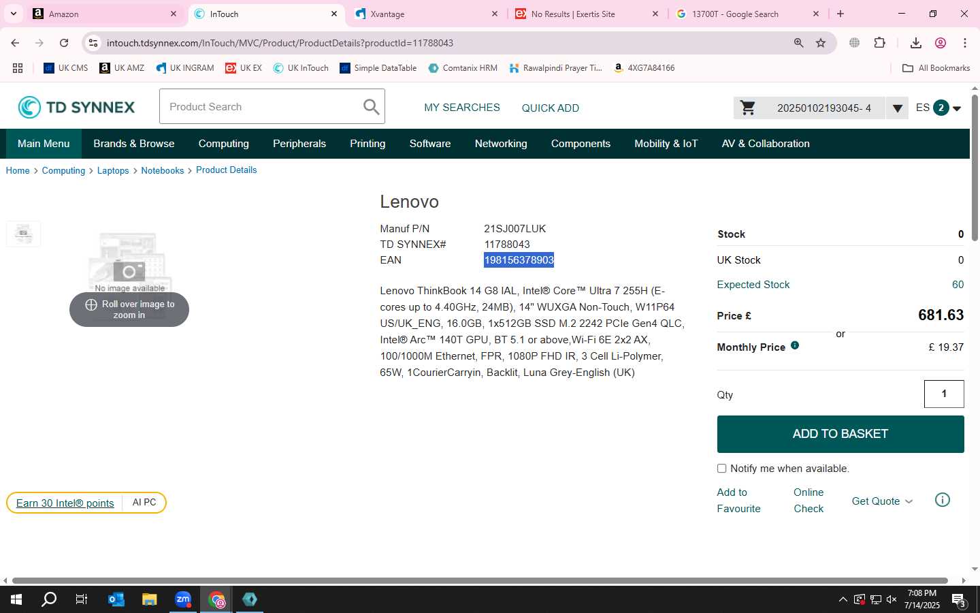980x613 pixels.
Task: Open the notification center icon
Action: coord(959,600)
